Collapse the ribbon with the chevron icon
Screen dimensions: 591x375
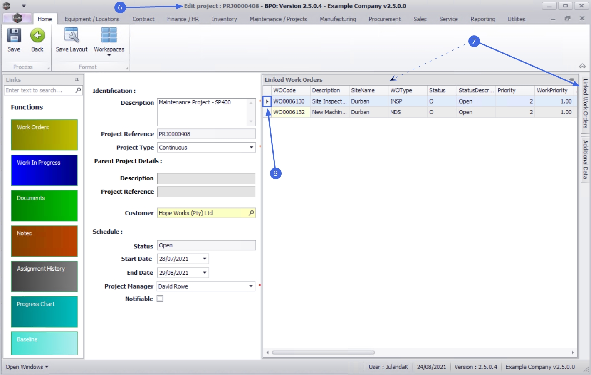click(582, 66)
